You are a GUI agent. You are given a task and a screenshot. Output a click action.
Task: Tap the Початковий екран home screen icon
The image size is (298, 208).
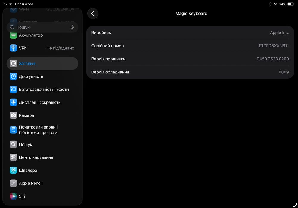click(x=13, y=130)
